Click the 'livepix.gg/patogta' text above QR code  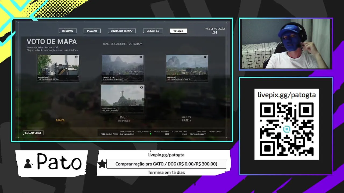point(287,95)
